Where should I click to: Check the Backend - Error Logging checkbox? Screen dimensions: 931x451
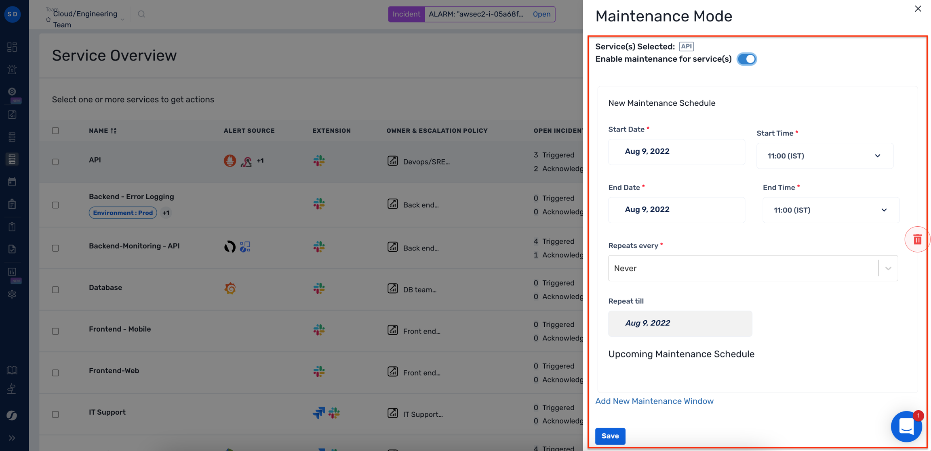pyautogui.click(x=55, y=205)
